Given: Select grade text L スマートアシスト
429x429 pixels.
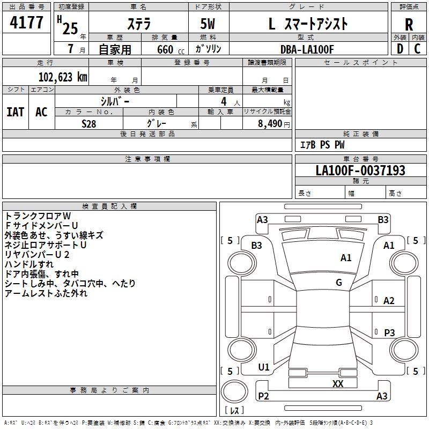Looking at the screenshot, I should coord(308,24).
